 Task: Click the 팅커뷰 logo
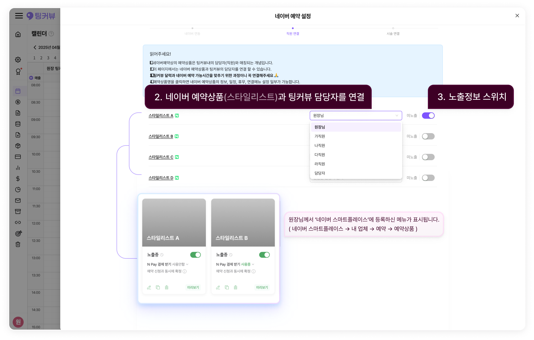click(x=41, y=16)
